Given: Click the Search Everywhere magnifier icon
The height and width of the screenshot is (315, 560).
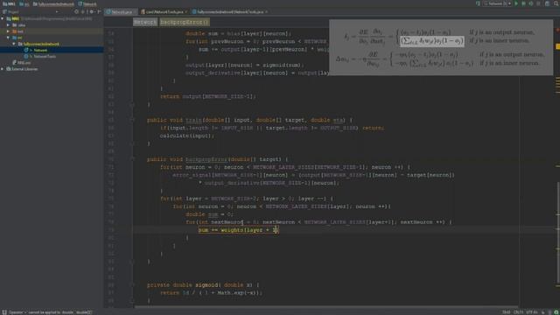Looking at the screenshot, I should (556, 3).
